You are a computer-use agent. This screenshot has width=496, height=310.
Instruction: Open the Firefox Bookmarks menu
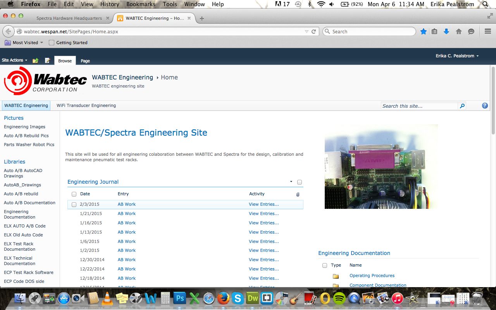click(141, 4)
